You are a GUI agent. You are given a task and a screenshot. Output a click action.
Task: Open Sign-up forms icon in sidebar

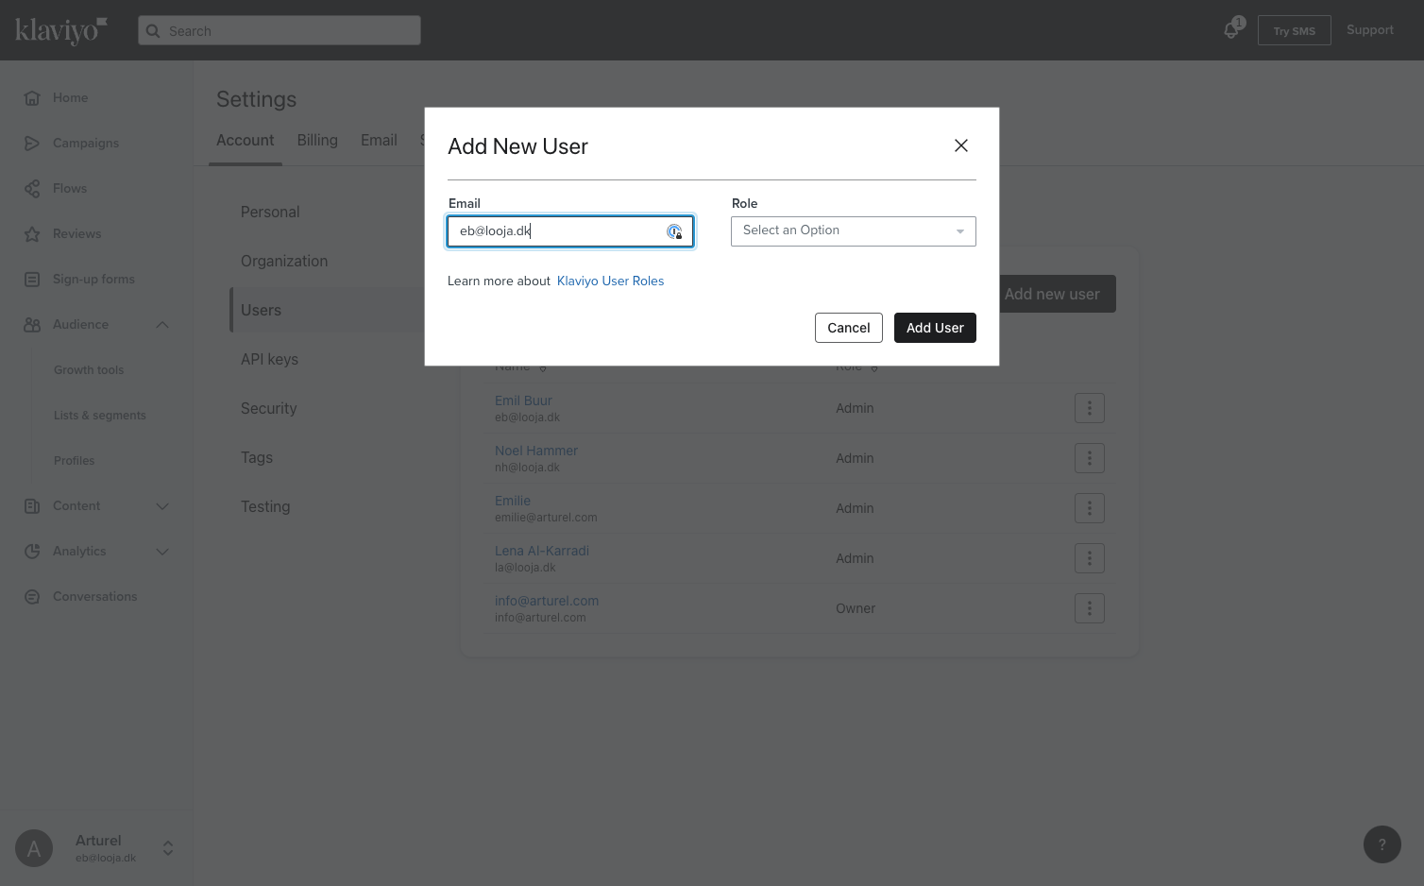[32, 280]
